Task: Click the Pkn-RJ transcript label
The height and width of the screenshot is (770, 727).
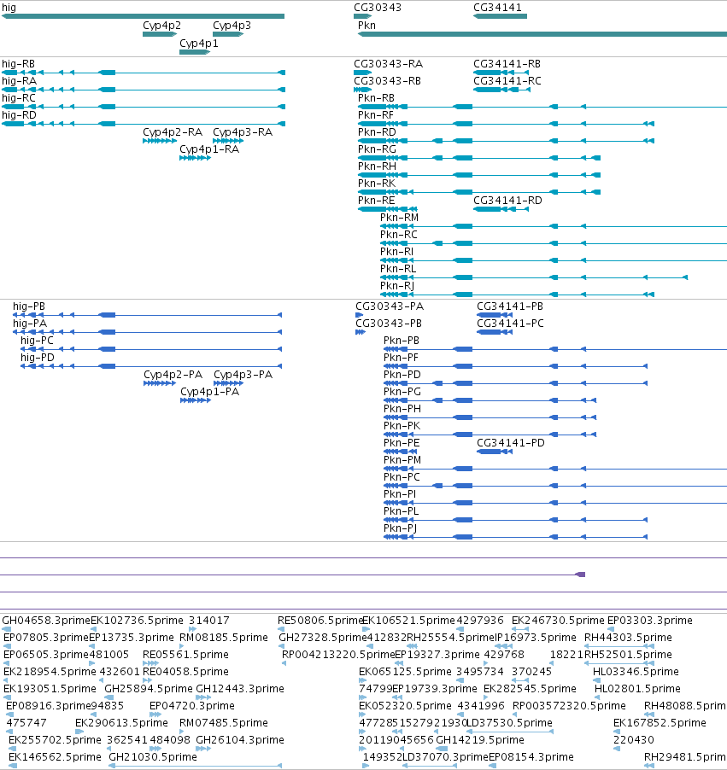Action: (x=397, y=286)
